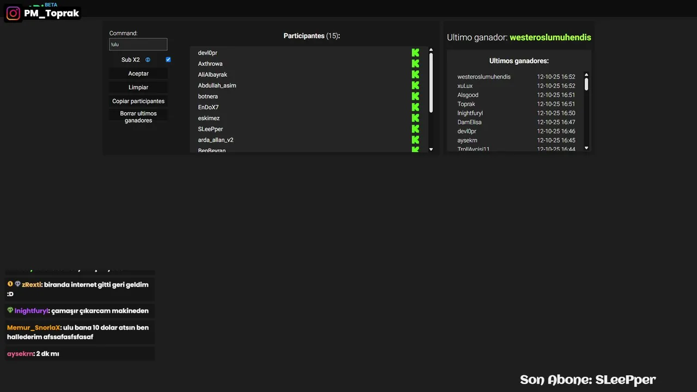Viewport: 697px width, 392px height.
Task: Focus the Command input field
Action: click(x=138, y=45)
